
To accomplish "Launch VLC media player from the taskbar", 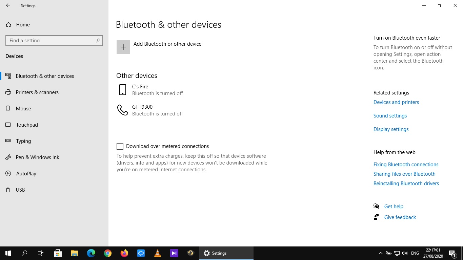I will pos(157,253).
